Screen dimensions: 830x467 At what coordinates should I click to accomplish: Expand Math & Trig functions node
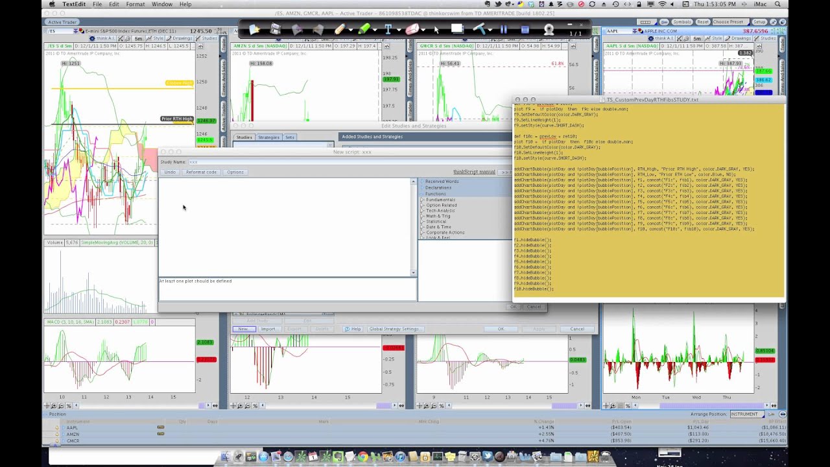tap(423, 216)
